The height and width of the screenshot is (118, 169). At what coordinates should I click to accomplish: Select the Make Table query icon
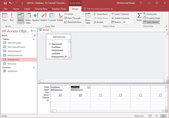pos(28,17)
